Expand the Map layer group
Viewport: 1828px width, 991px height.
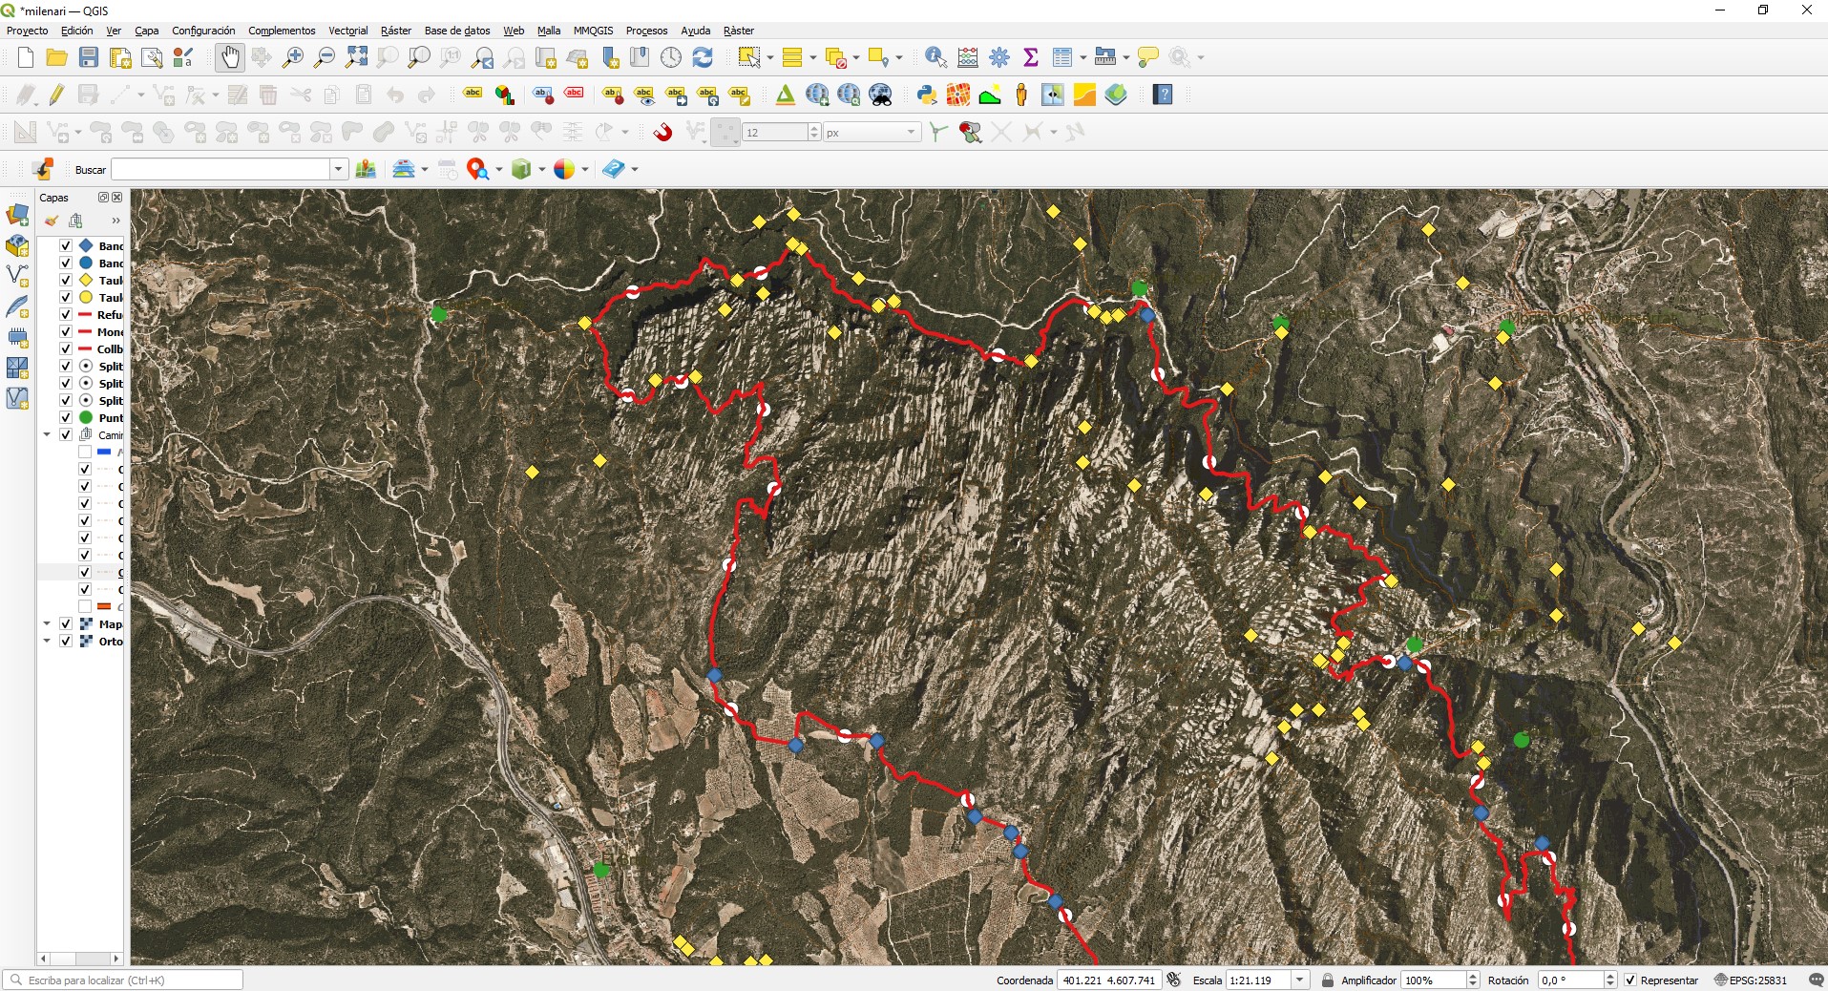47,623
